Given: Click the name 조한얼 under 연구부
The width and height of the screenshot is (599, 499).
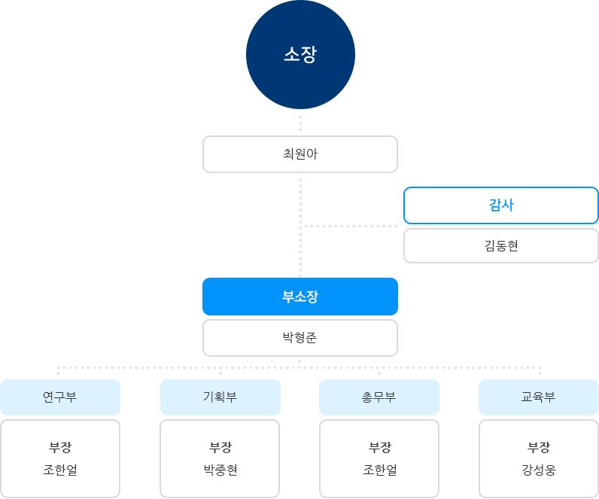Looking at the screenshot, I should coord(60,470).
